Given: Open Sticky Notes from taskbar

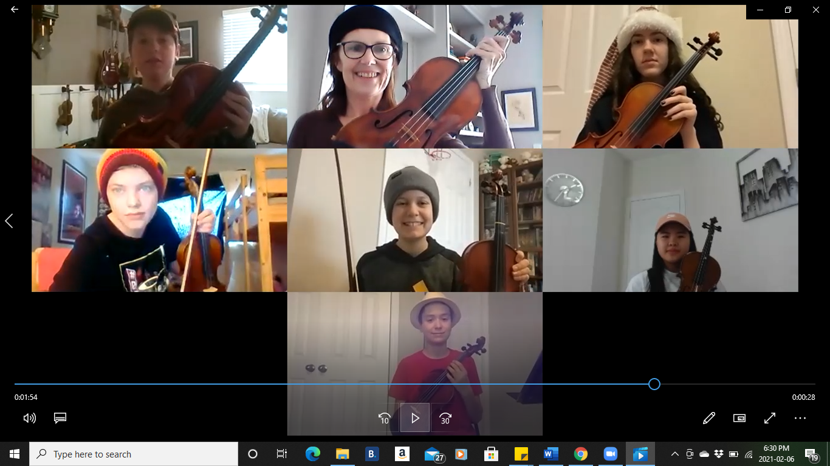Looking at the screenshot, I should (x=521, y=454).
